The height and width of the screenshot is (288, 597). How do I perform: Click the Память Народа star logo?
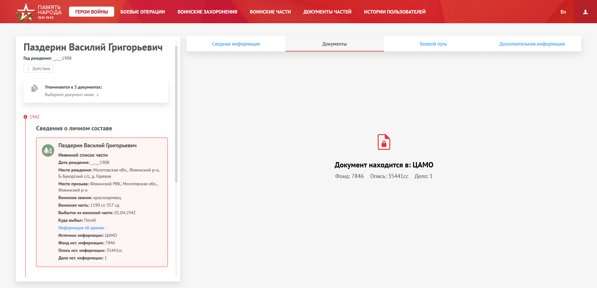click(x=25, y=12)
